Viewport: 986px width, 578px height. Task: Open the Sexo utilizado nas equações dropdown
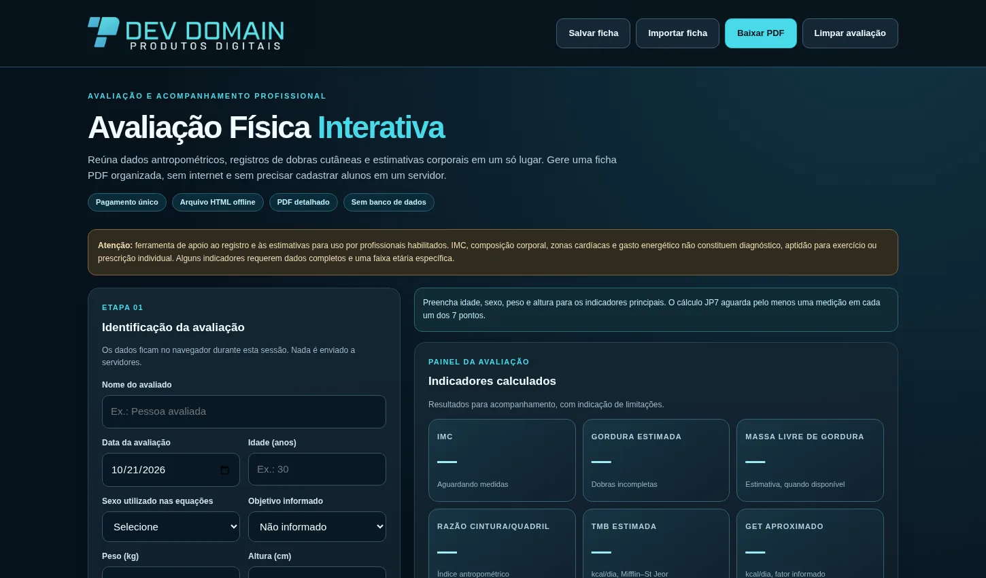171,527
